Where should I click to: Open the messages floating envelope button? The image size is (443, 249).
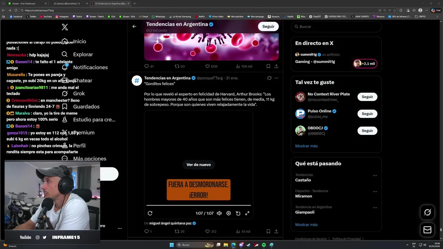[x=427, y=230]
